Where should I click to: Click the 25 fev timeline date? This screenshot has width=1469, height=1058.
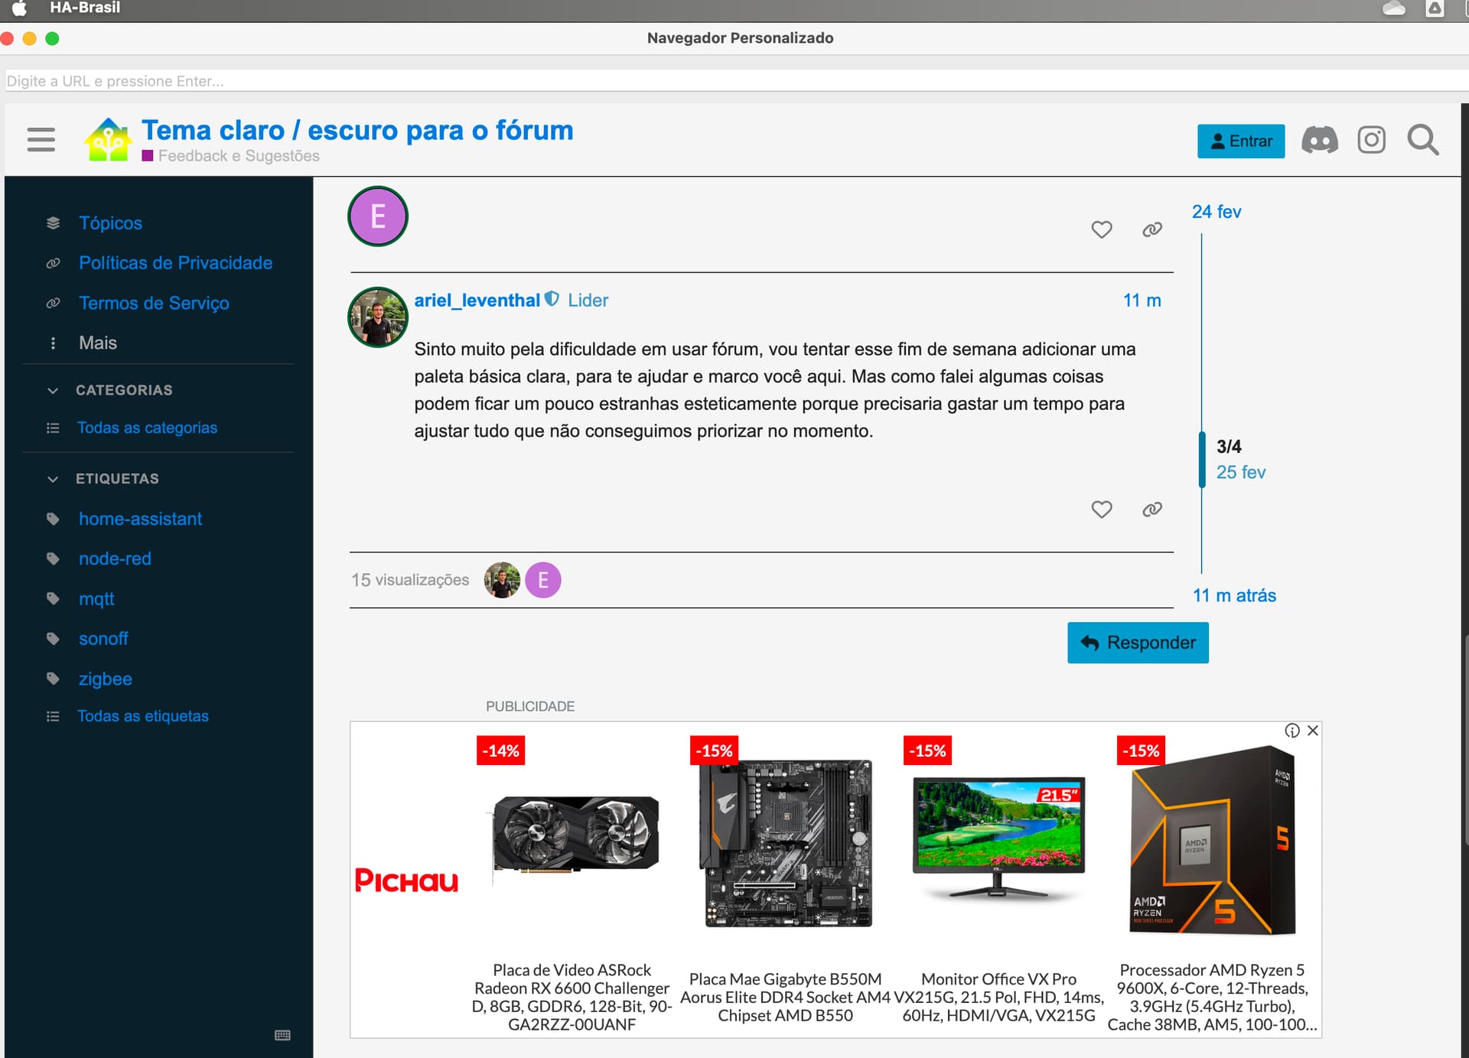[x=1240, y=473]
